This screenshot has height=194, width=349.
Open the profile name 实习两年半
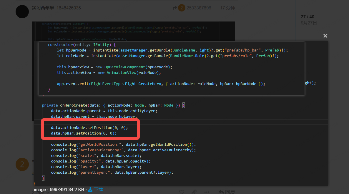click(x=43, y=8)
